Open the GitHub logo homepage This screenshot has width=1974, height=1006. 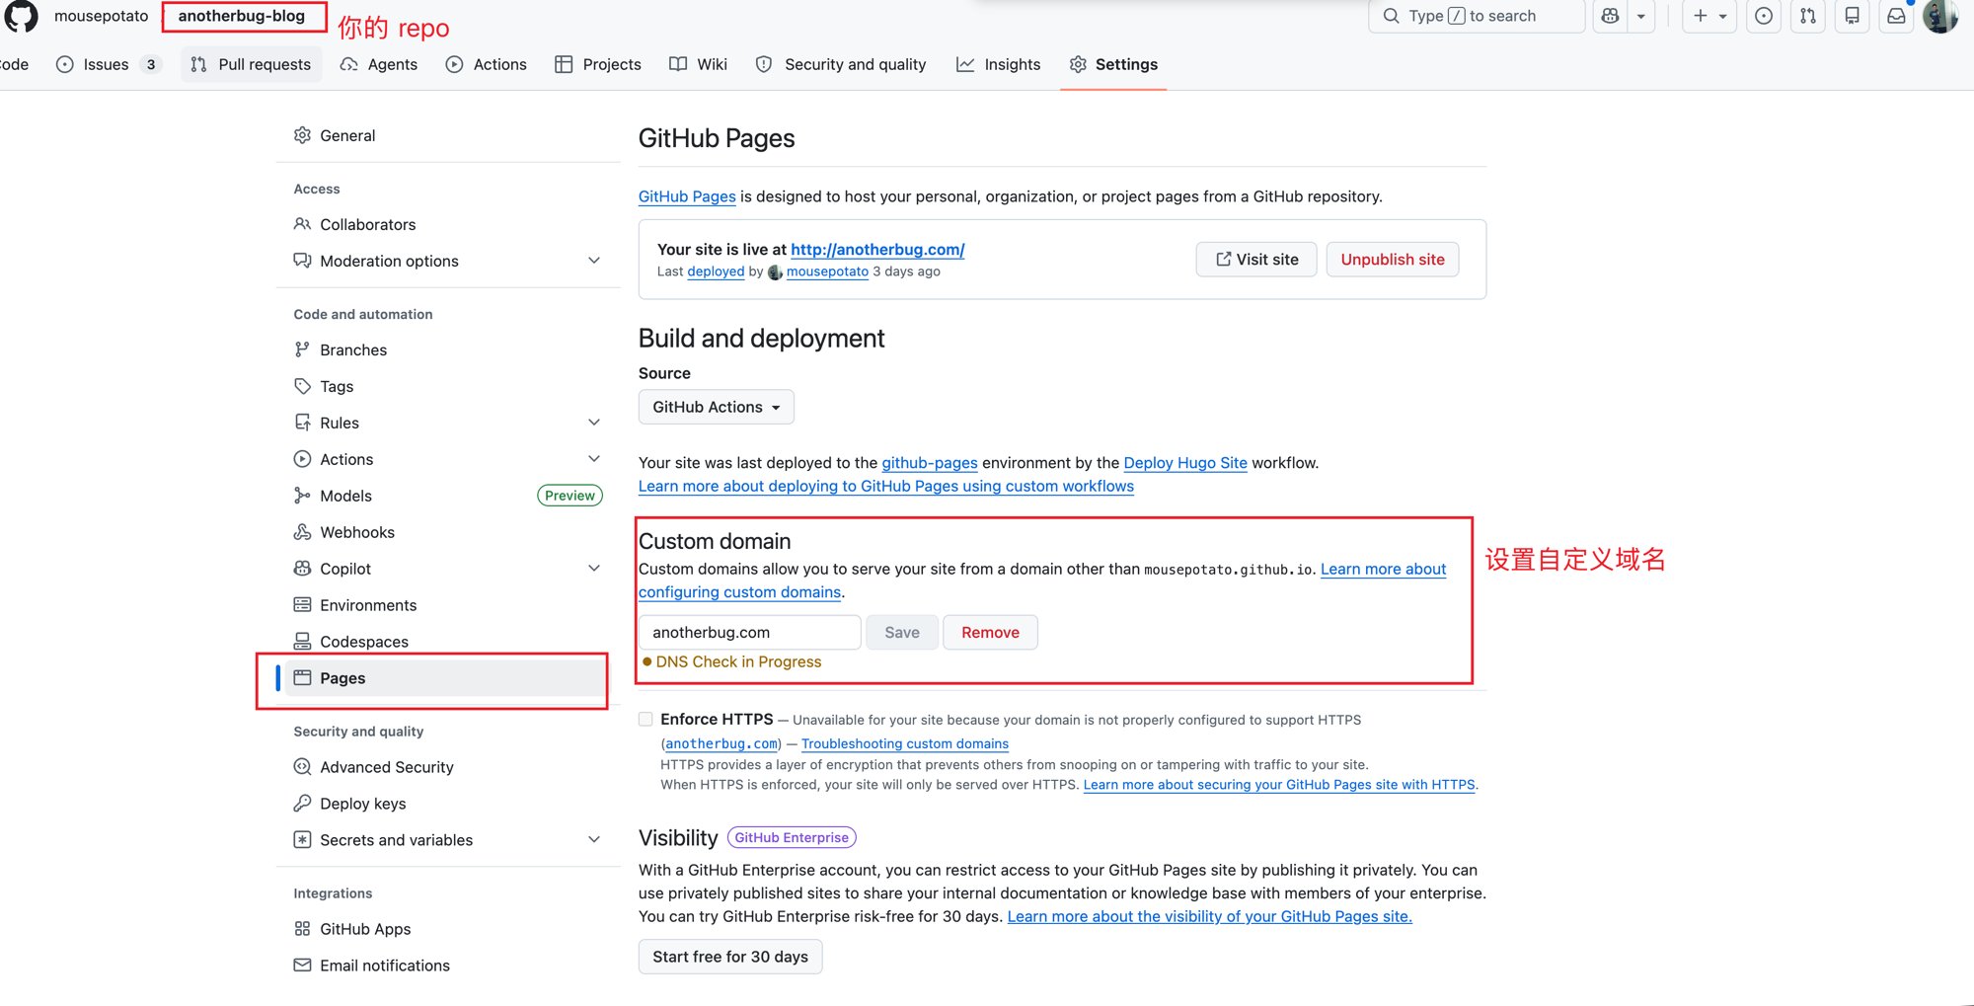pyautogui.click(x=21, y=16)
